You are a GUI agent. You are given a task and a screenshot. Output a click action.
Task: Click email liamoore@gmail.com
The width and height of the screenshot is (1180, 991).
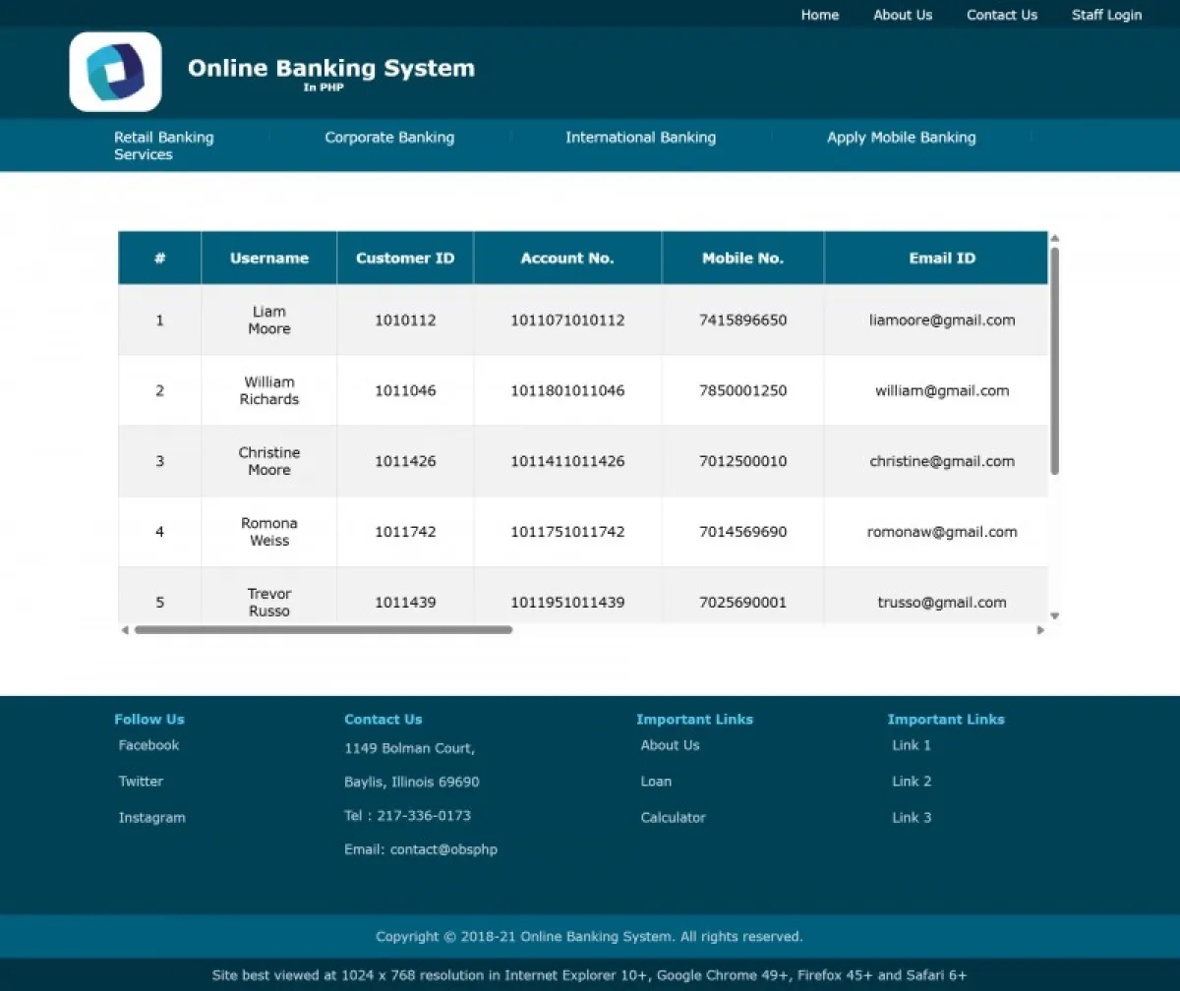[x=942, y=321]
